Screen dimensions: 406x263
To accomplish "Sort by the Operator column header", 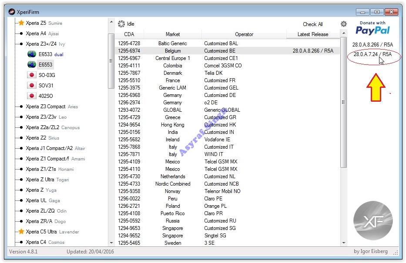I will coord(244,34).
